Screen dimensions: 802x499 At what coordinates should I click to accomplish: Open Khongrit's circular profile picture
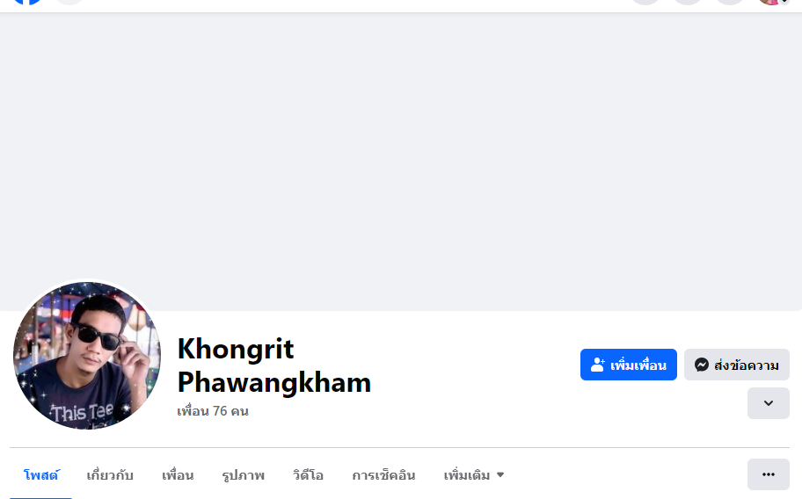(x=87, y=356)
